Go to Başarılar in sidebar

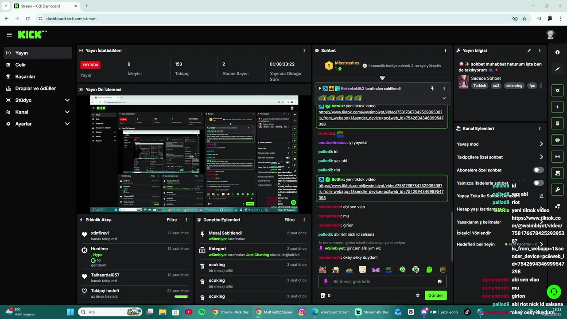(38, 77)
